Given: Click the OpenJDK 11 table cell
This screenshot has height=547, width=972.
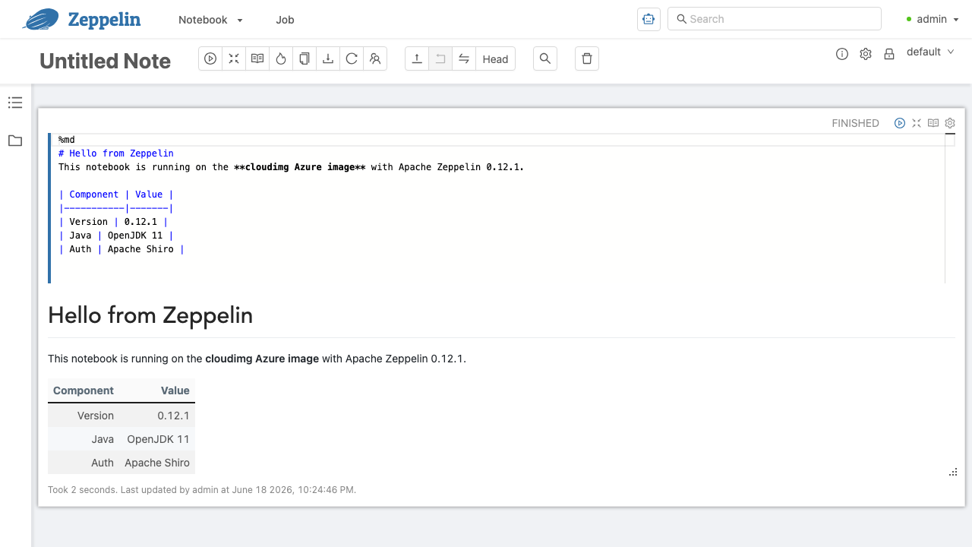Looking at the screenshot, I should click(x=159, y=439).
